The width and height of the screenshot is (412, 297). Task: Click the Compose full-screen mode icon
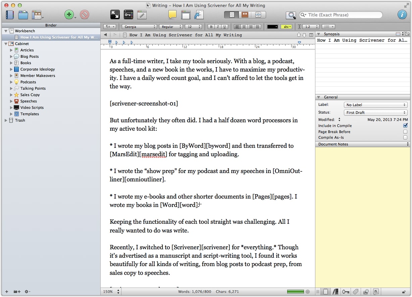(x=115, y=15)
